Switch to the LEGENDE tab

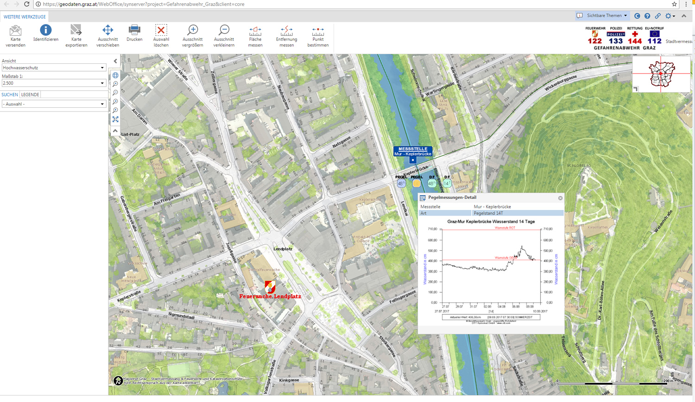tap(30, 94)
